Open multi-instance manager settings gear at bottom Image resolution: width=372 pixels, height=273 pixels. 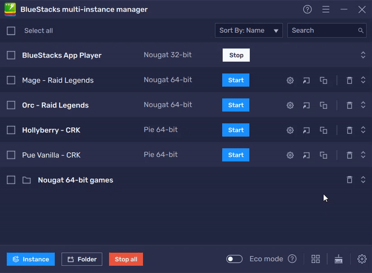362,259
